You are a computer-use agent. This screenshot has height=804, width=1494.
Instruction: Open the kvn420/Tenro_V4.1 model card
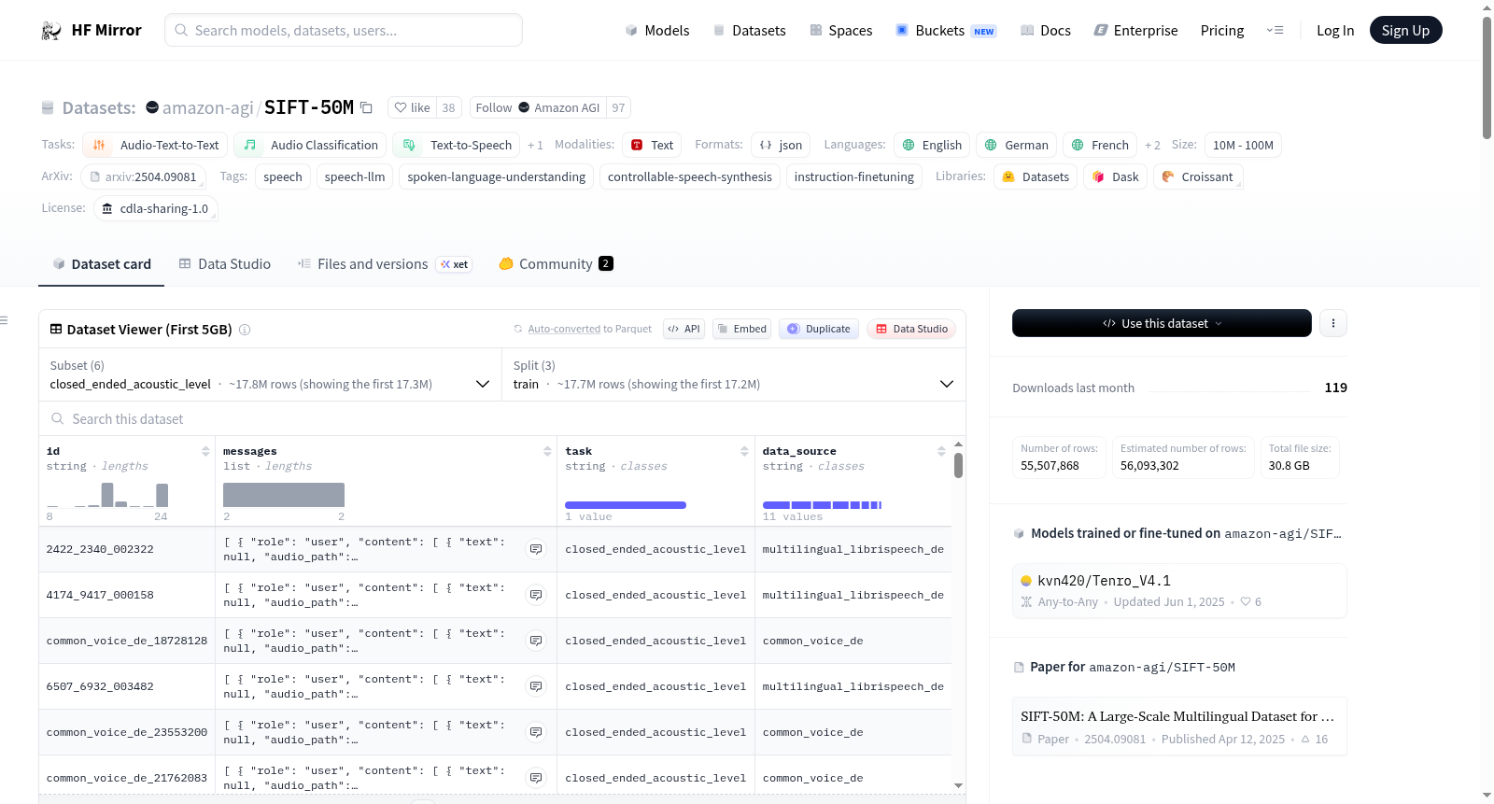pos(1179,590)
